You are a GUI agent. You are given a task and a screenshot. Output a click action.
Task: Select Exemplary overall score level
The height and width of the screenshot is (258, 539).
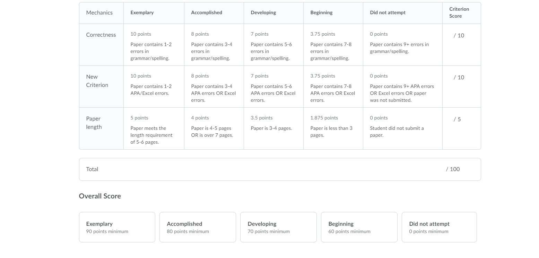pyautogui.click(x=117, y=227)
